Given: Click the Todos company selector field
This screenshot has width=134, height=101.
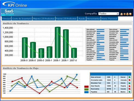Looking at the screenshot, I should (109, 14).
